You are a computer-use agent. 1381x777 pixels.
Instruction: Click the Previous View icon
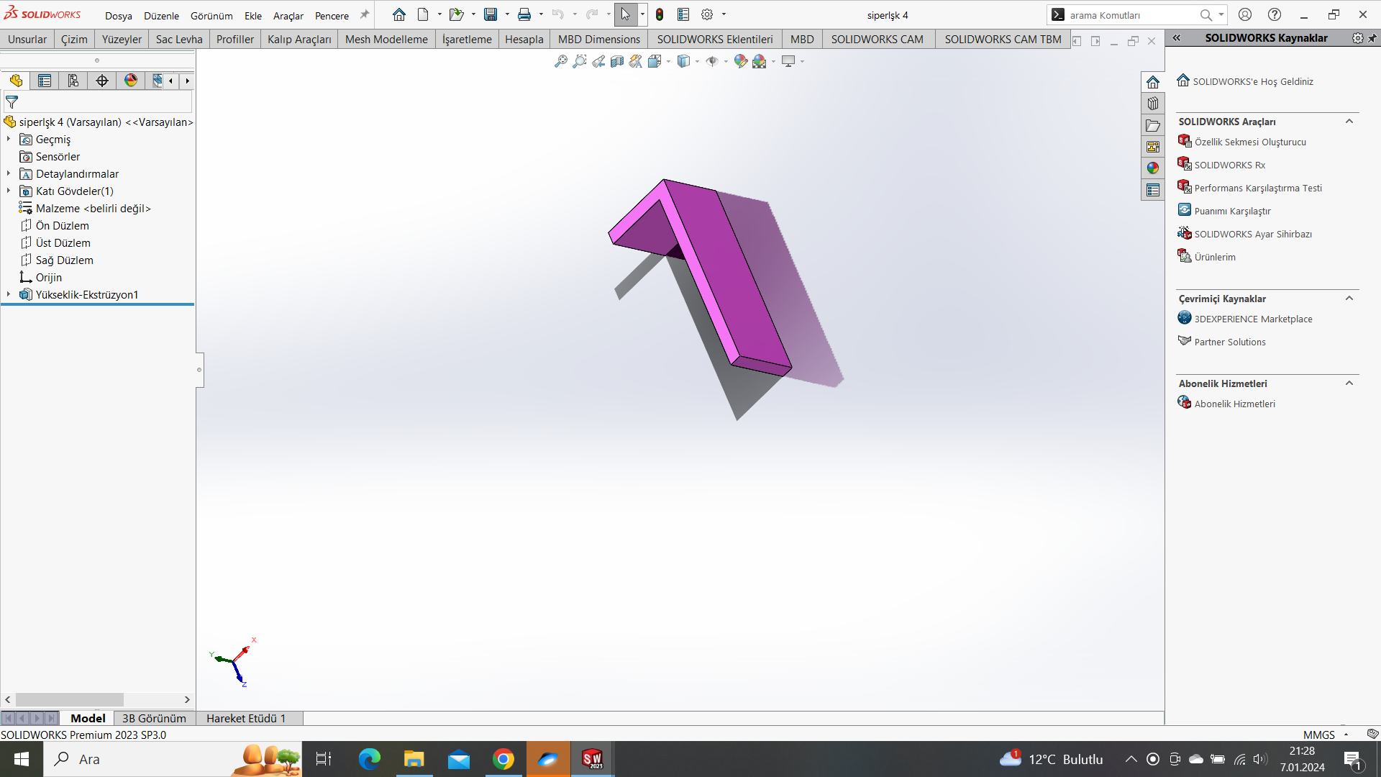tap(598, 62)
